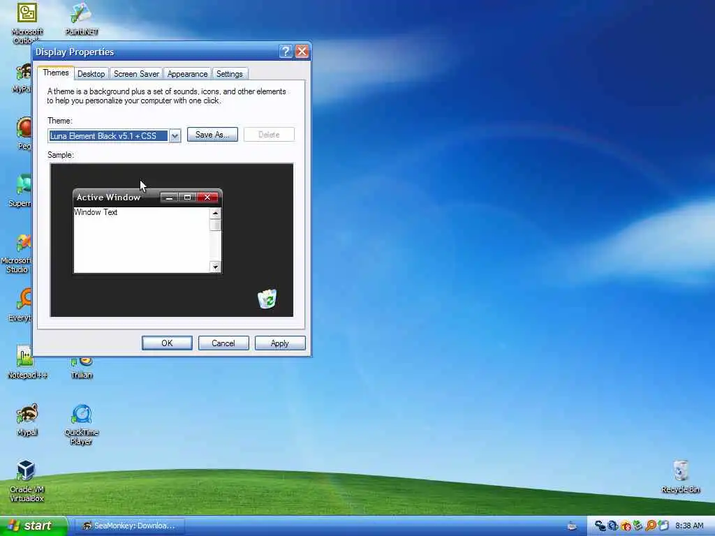
Task: Click the red shield security tray icon
Action: point(626,526)
